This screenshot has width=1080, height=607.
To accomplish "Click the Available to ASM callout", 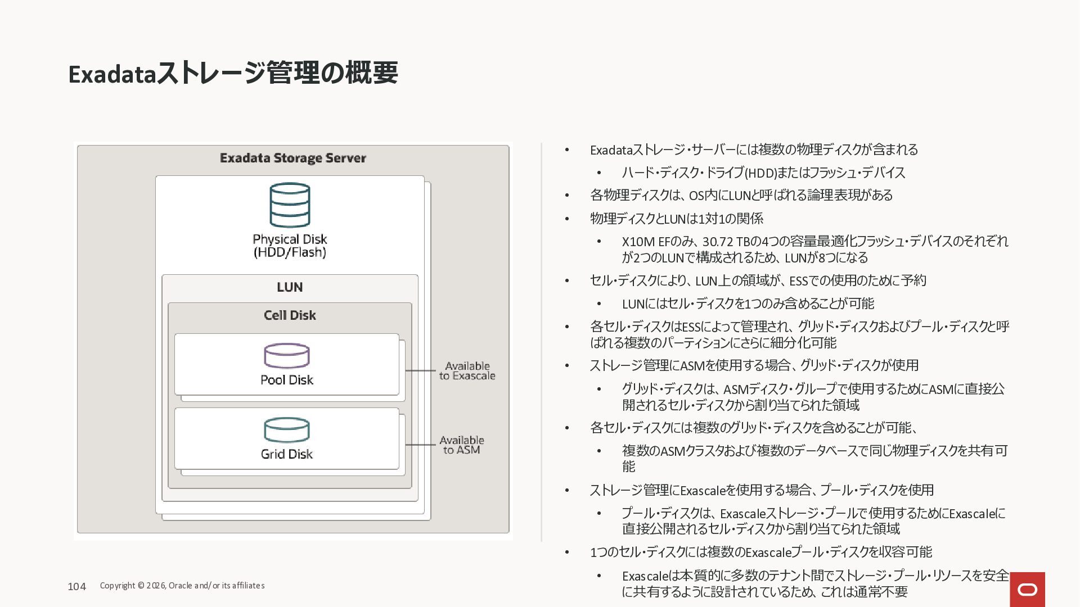I will click(461, 445).
